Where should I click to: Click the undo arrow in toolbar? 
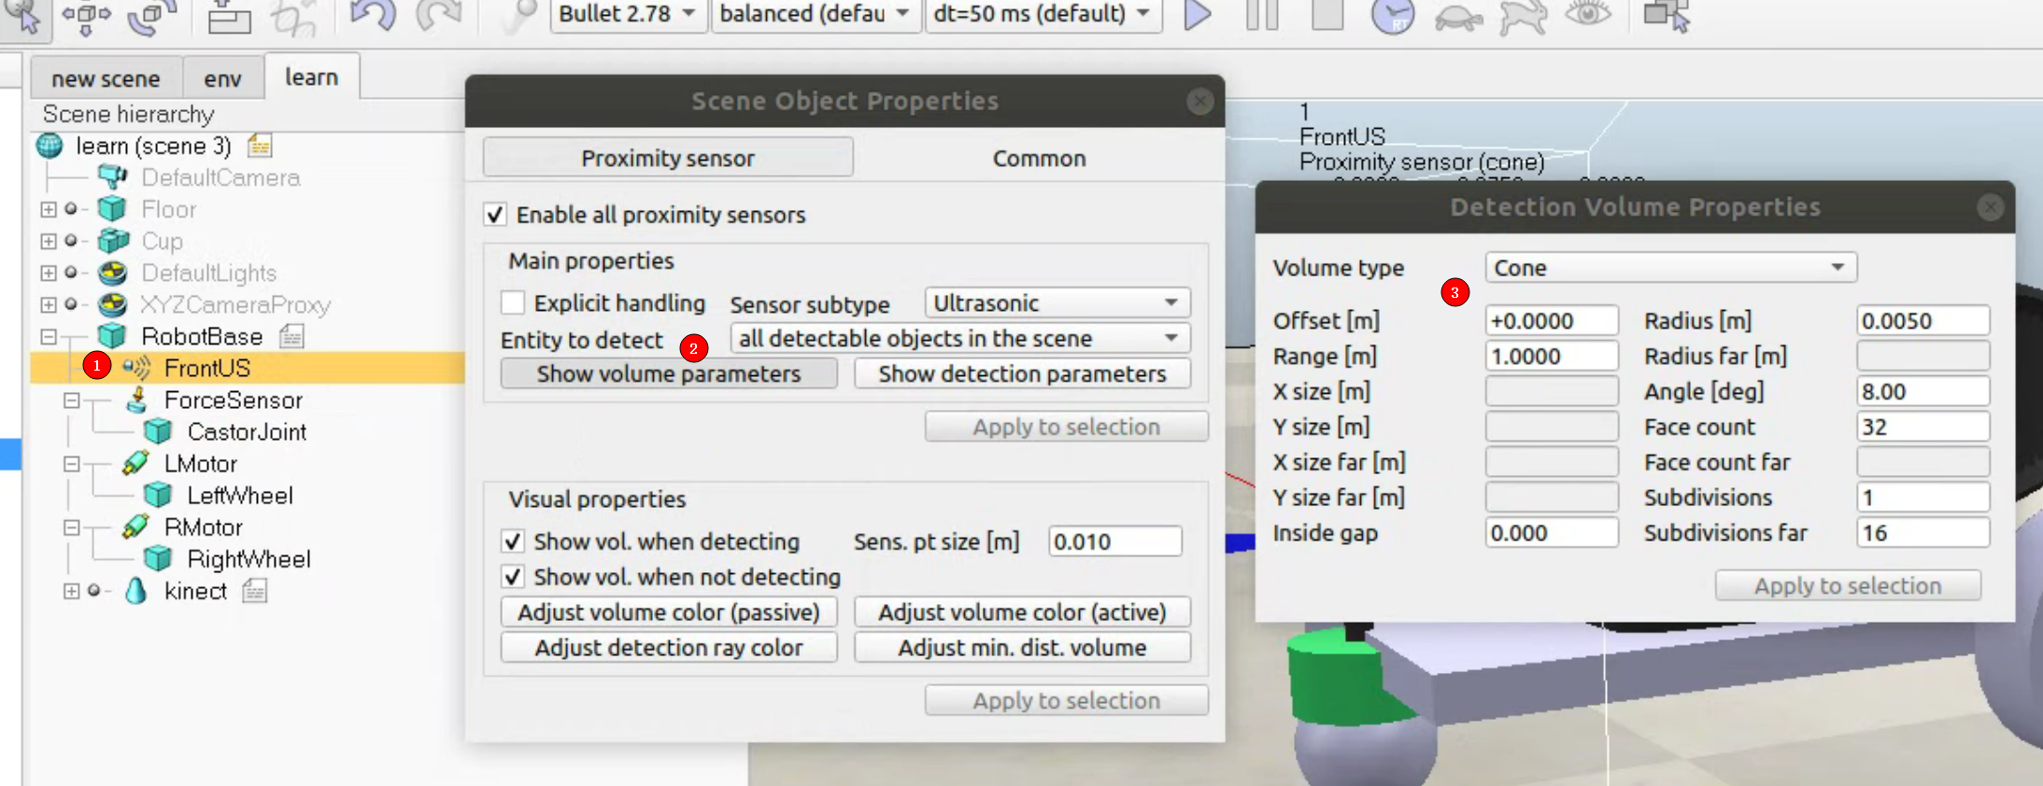click(x=373, y=16)
